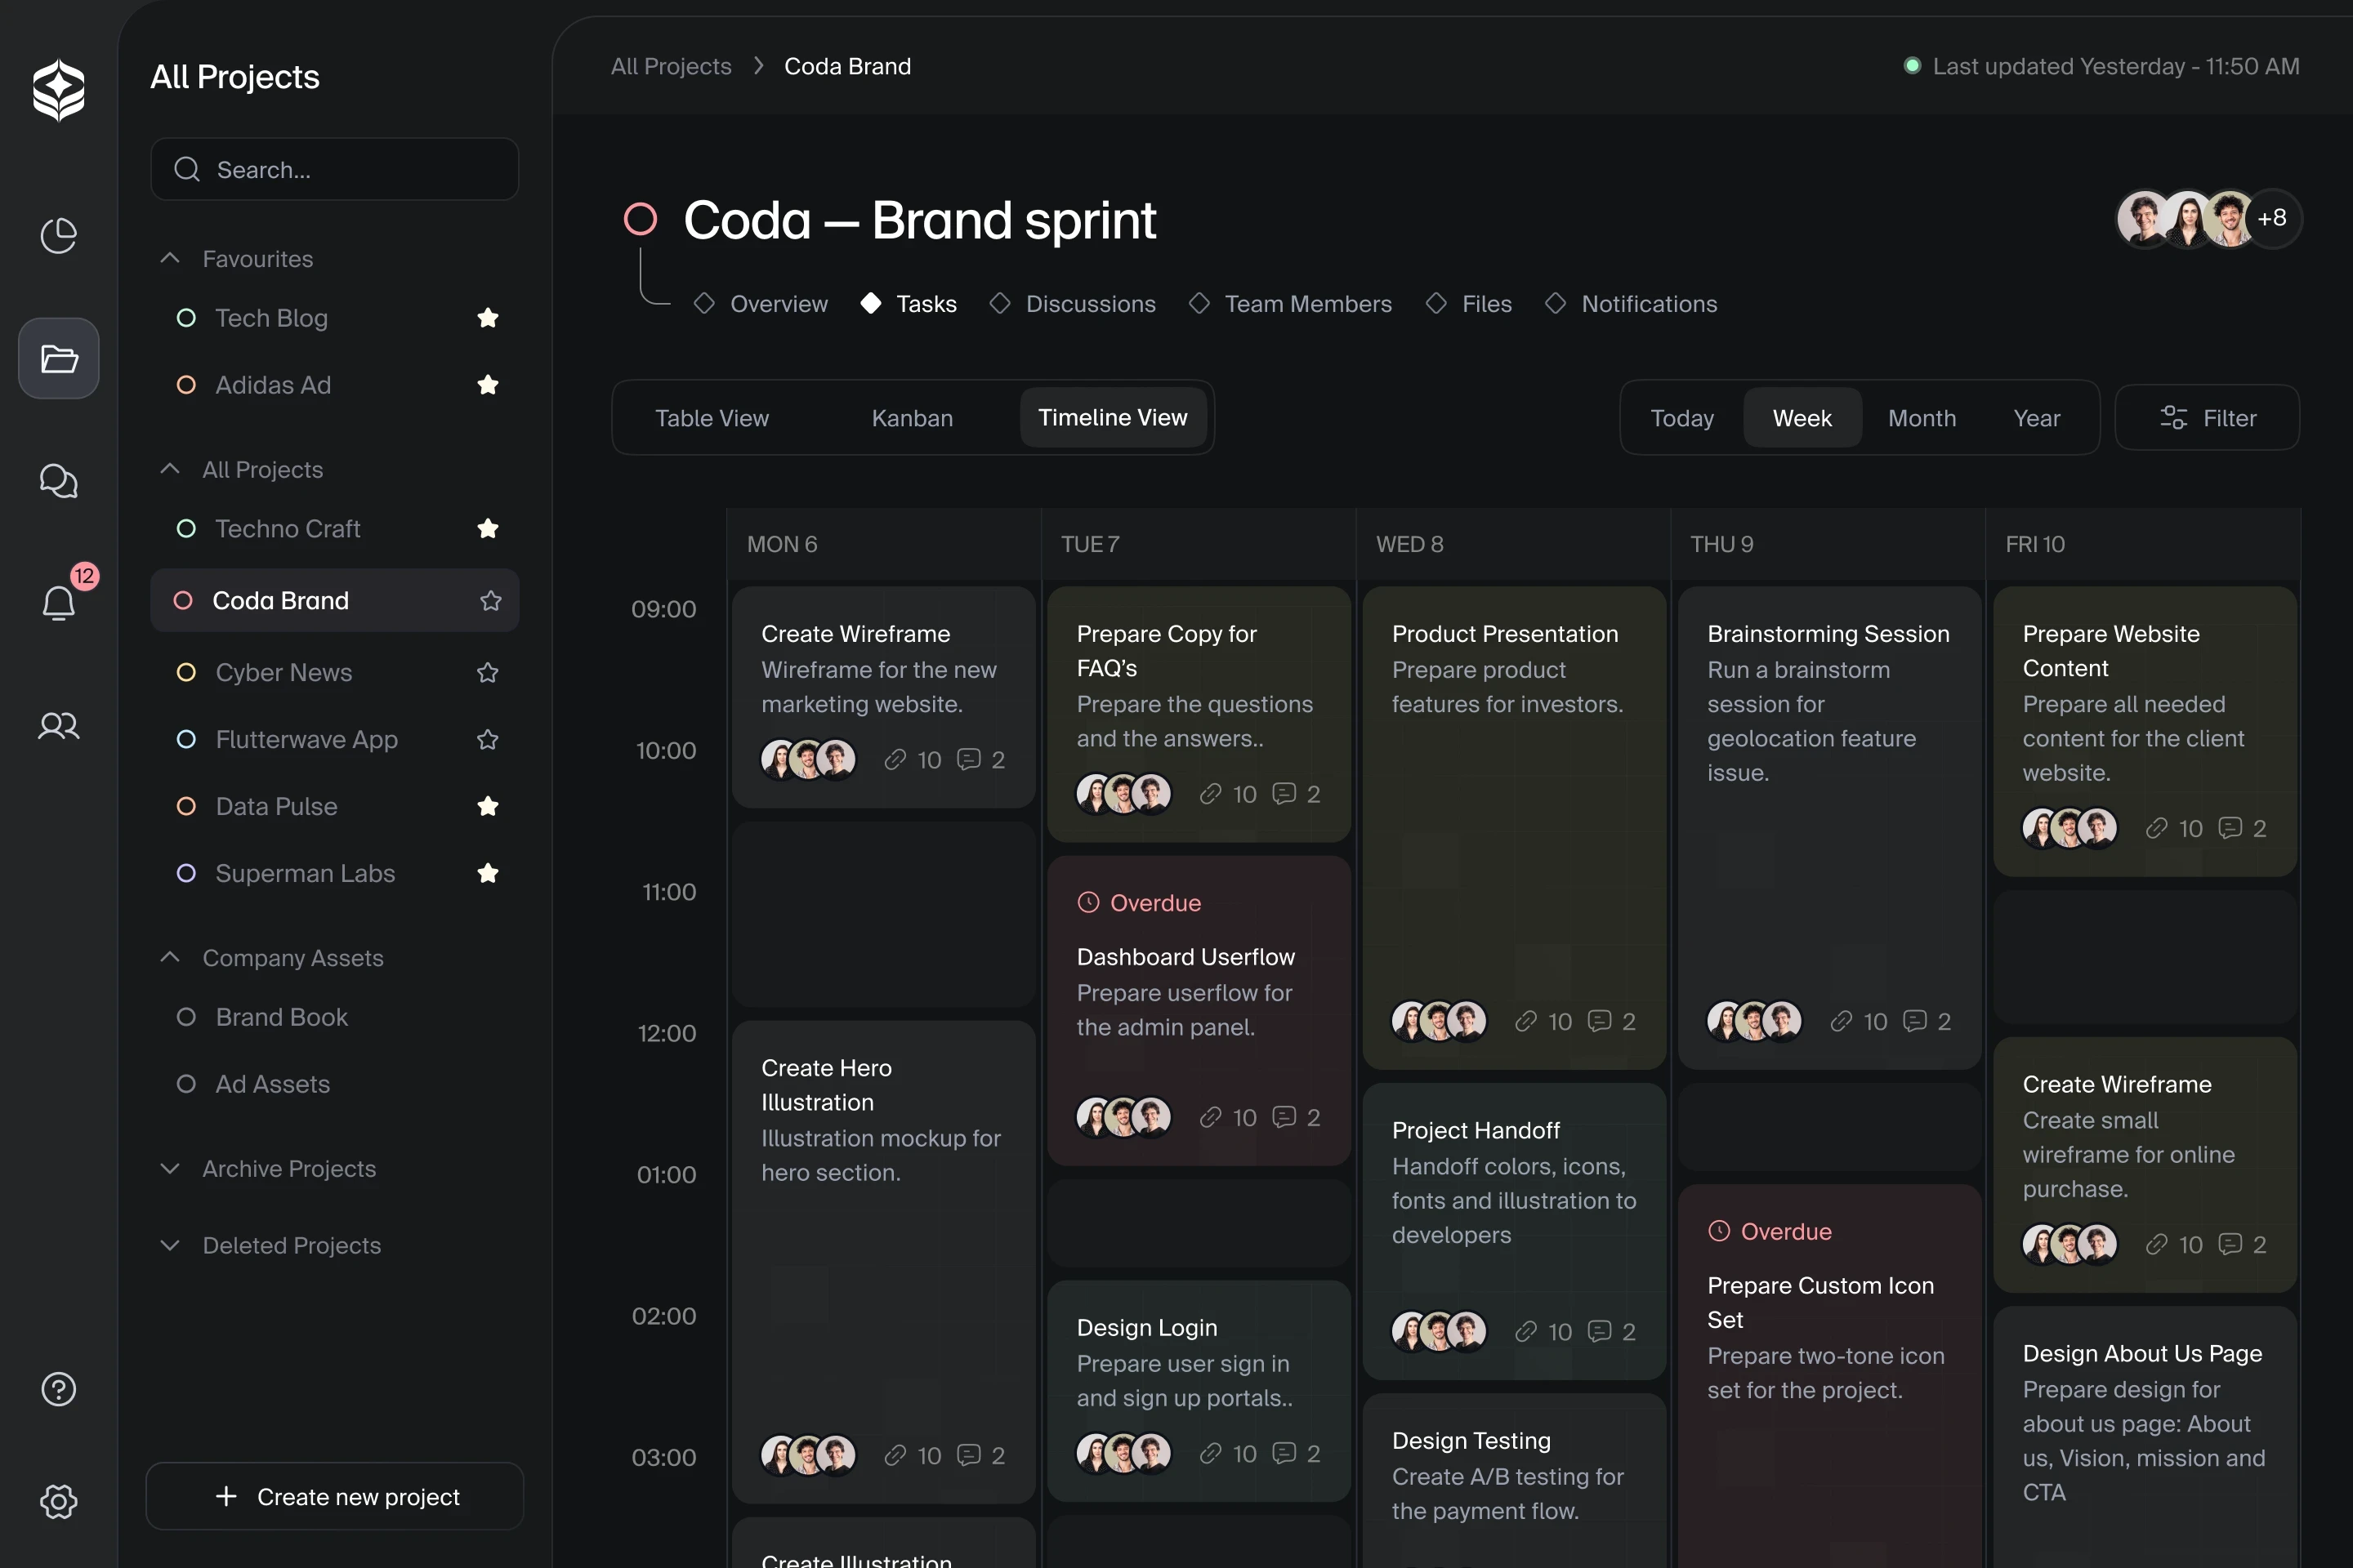Toggle the Data Pulse favourite star
This screenshot has height=1568, width=2353.
[489, 806]
